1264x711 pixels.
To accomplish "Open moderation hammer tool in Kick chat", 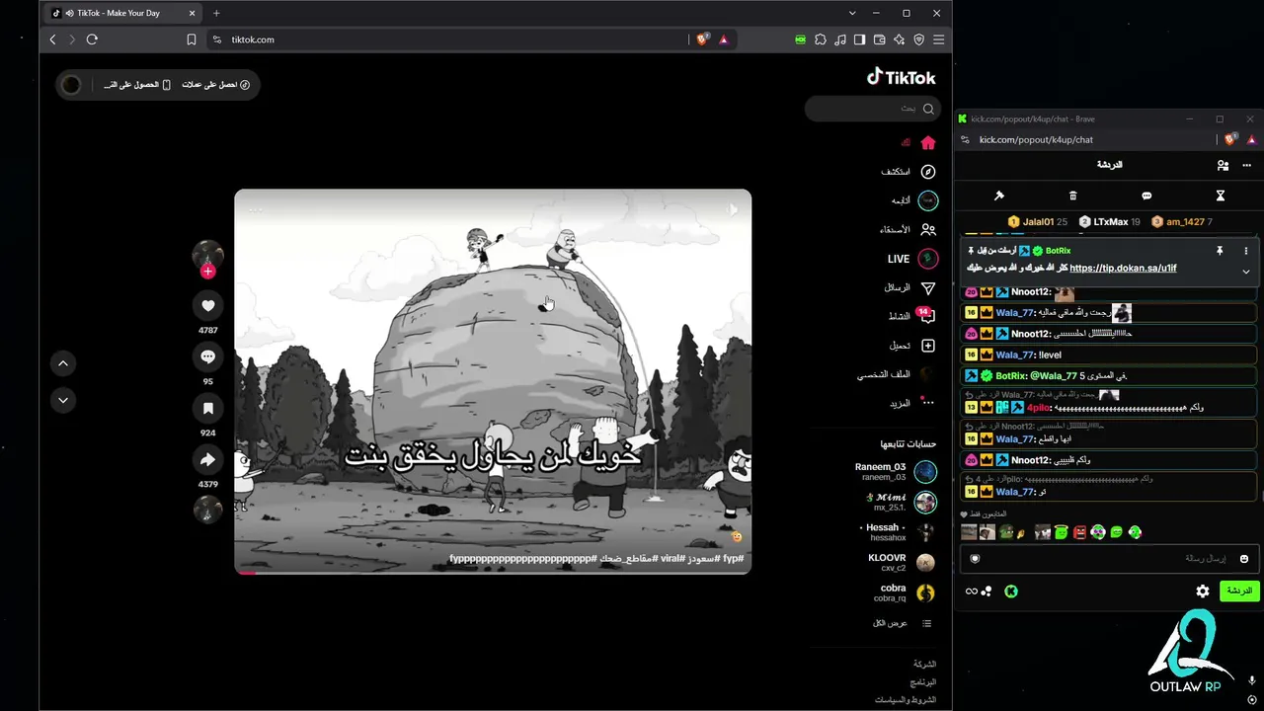I will click(x=999, y=196).
